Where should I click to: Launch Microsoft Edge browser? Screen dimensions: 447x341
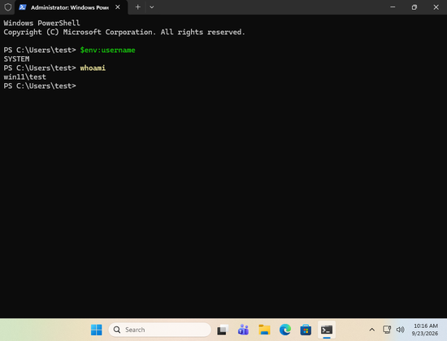click(x=285, y=330)
